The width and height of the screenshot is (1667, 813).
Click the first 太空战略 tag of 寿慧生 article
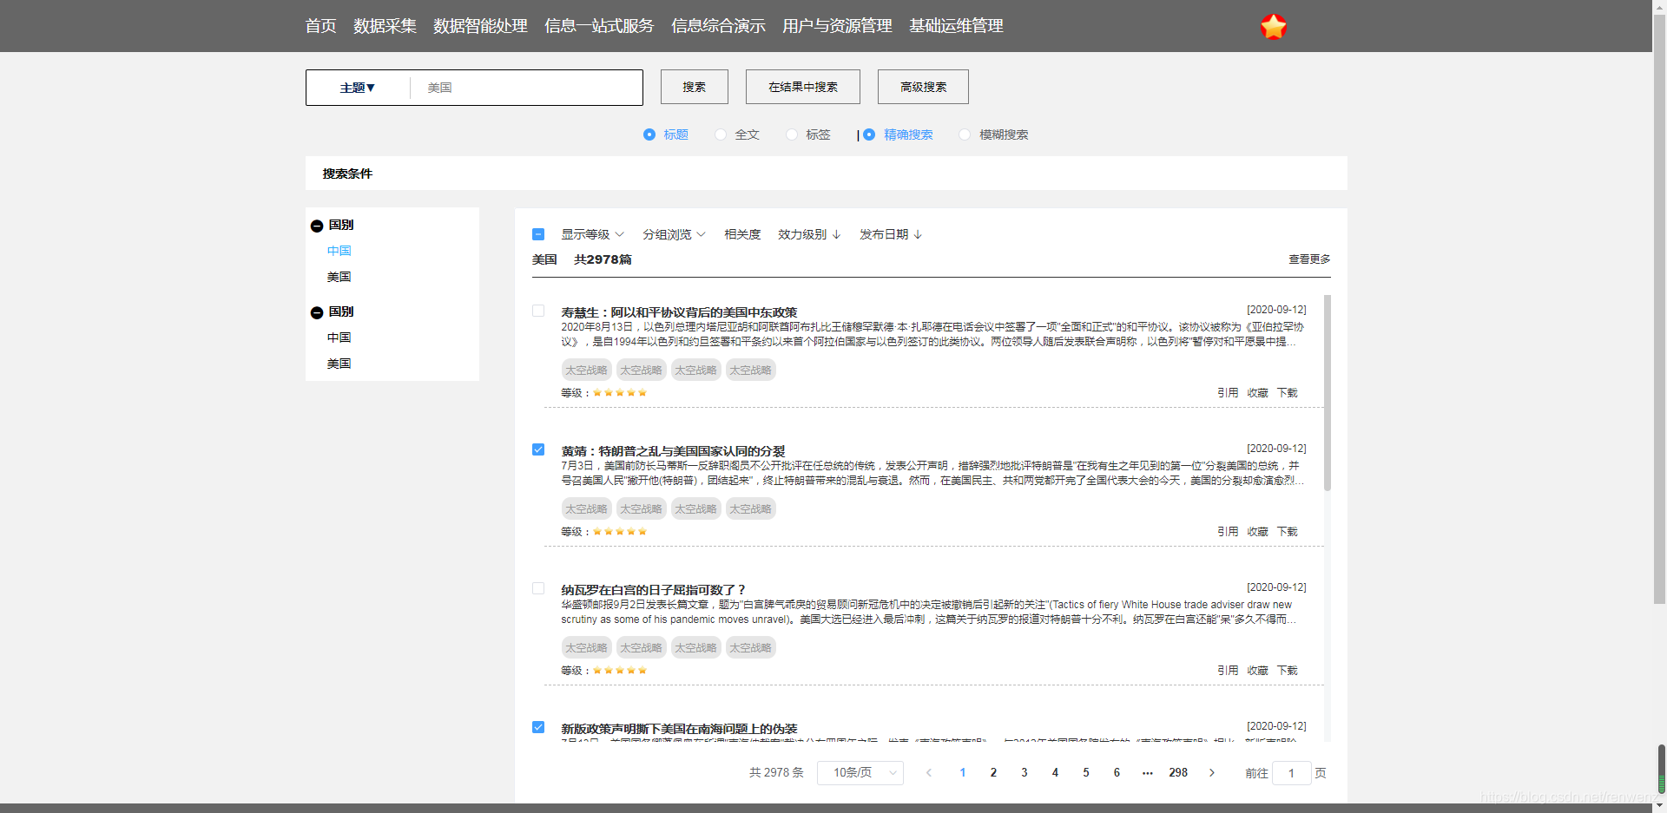pos(586,370)
